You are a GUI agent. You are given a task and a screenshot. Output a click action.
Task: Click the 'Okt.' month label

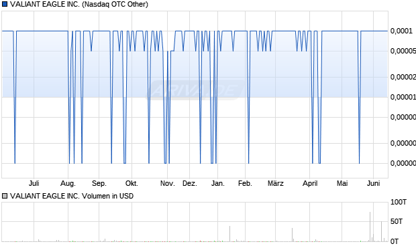point(132,183)
